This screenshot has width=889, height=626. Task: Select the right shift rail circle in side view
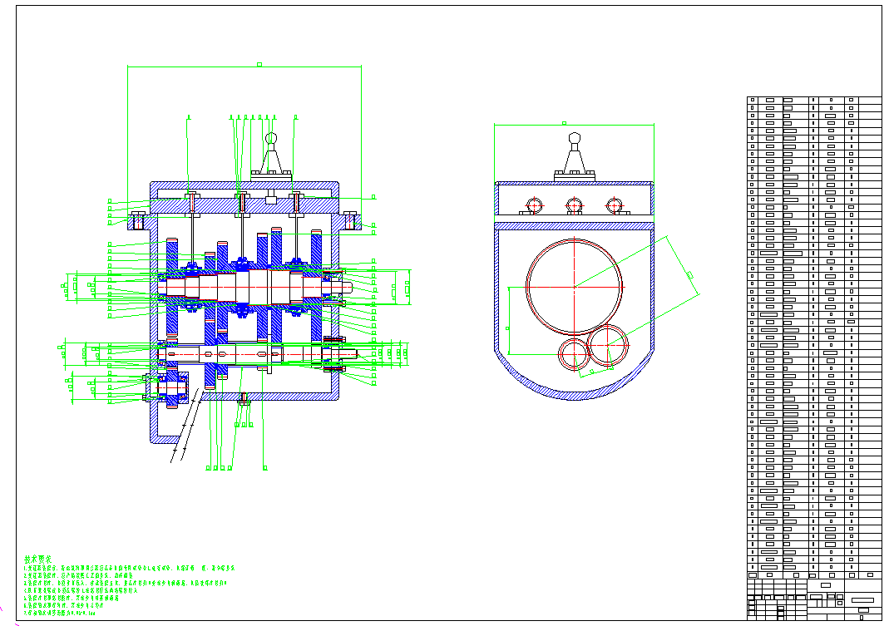click(x=614, y=205)
